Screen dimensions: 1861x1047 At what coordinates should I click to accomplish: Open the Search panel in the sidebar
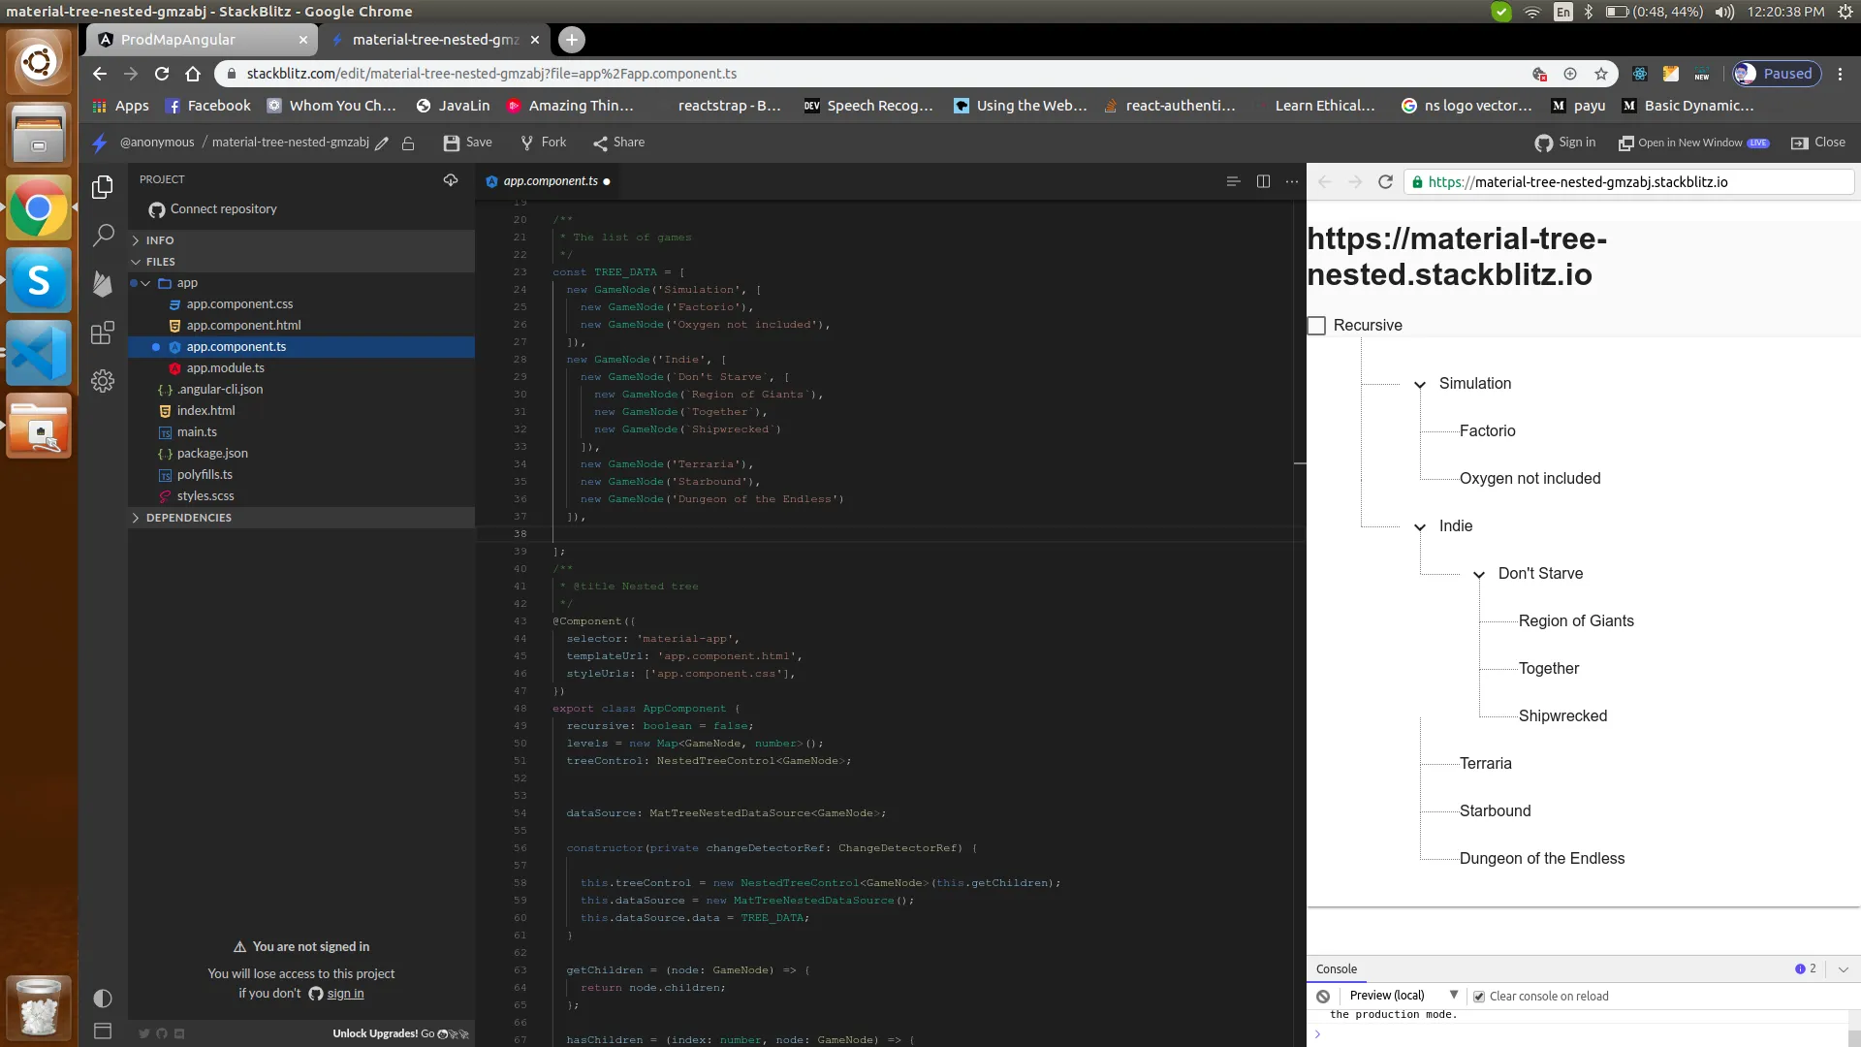pyautogui.click(x=103, y=236)
